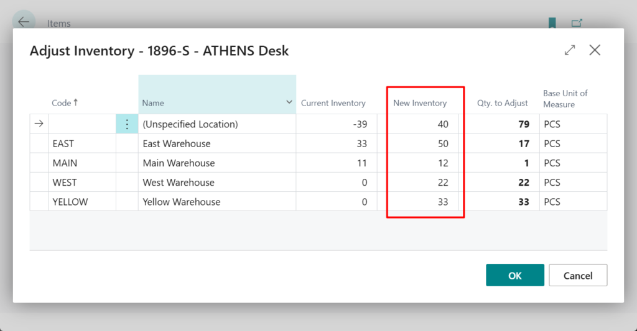Viewport: 637px width, 331px height.
Task: Select the row arrow indicator
Action: click(x=39, y=124)
